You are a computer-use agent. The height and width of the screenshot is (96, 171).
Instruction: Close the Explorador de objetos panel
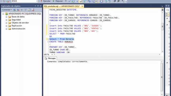40,6
